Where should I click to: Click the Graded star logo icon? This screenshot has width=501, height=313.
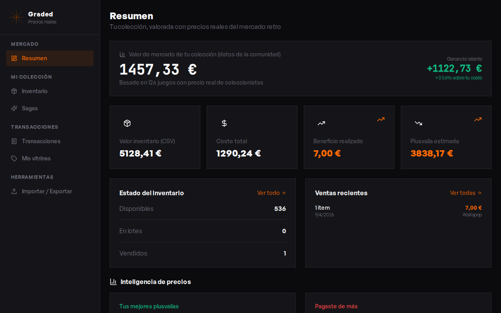pyautogui.click(x=16, y=17)
